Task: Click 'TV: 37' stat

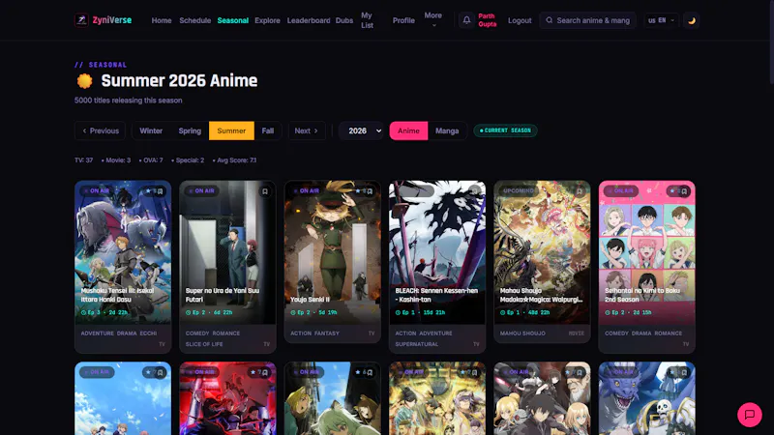Action: [x=84, y=160]
